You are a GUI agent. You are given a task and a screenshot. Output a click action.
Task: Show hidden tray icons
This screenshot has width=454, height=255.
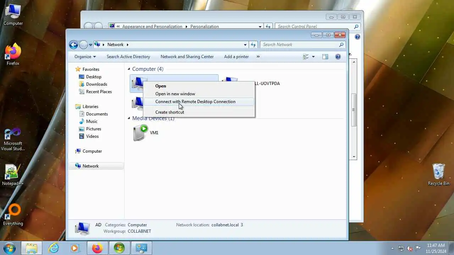coord(392,248)
